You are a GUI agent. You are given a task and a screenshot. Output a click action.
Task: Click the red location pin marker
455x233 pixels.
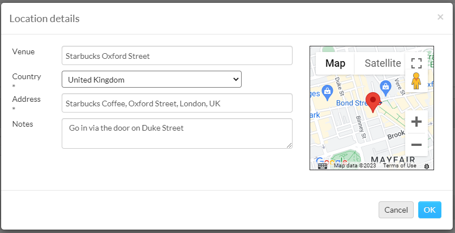coord(373,102)
